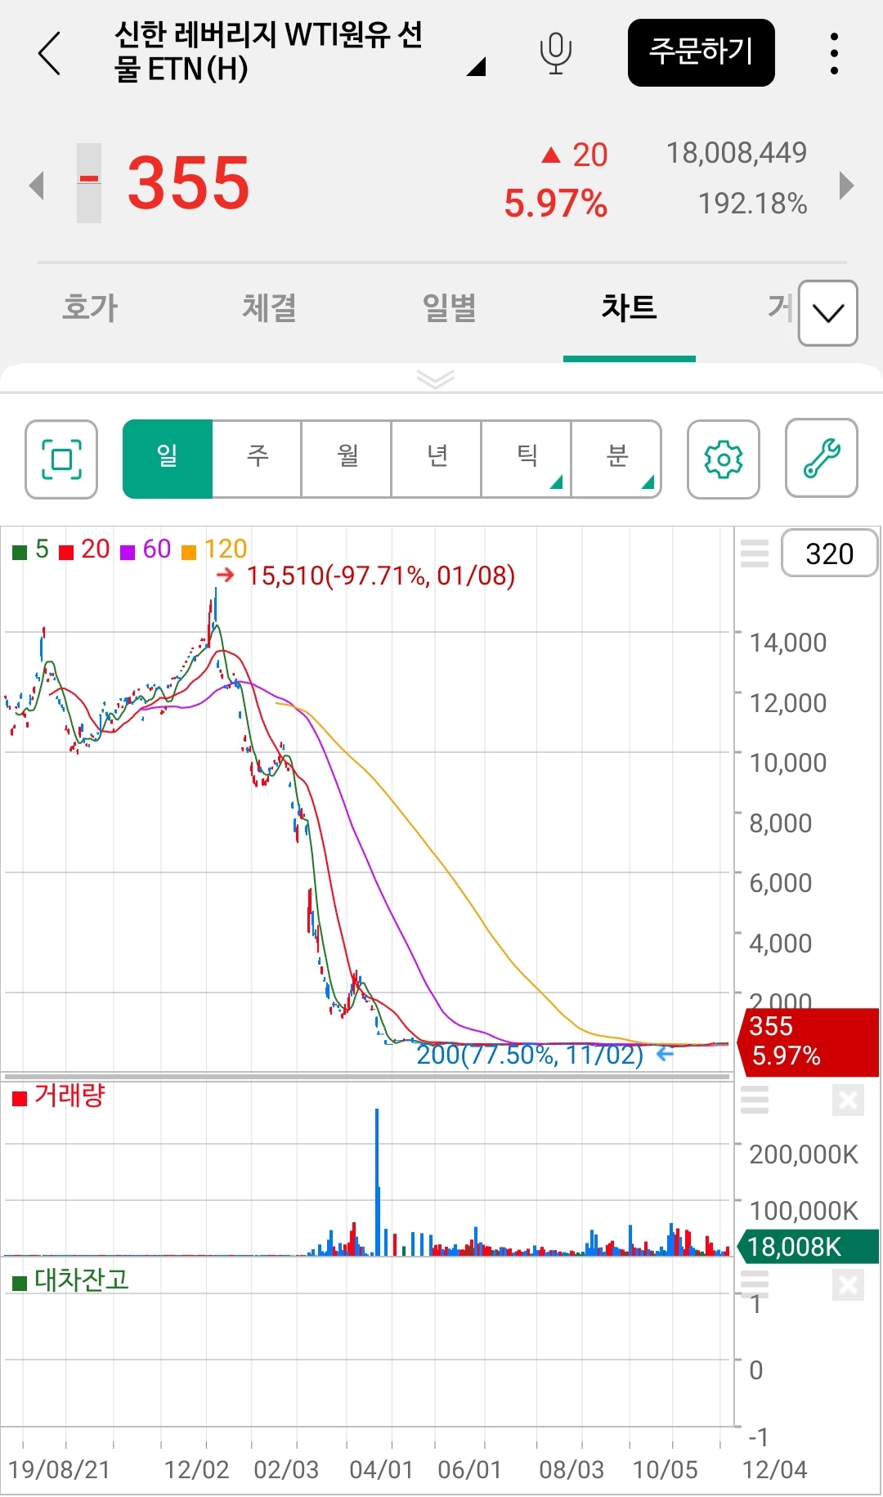Enter fullscreen chart mode icon

[x=61, y=459]
